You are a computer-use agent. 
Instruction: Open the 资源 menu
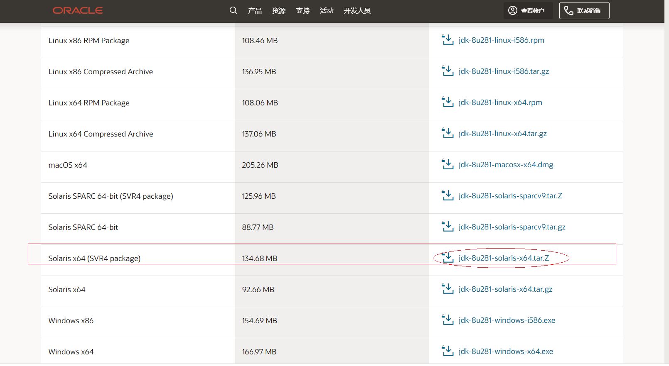point(279,11)
